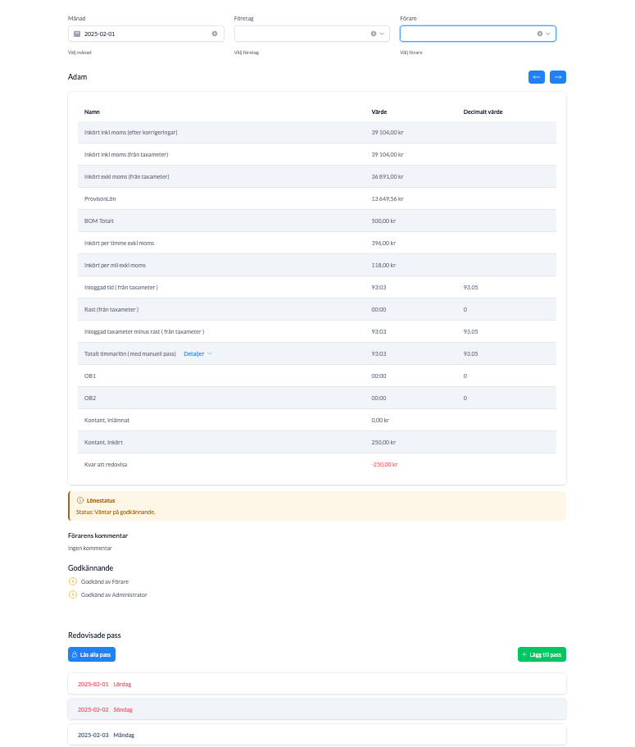Go to previous driver with left arrow
The image size is (635, 747).
537,77
